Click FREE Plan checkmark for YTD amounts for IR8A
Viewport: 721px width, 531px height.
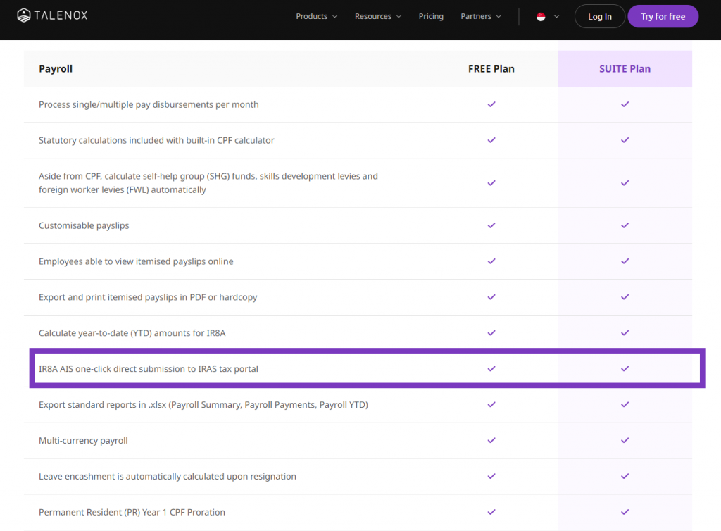click(x=491, y=333)
